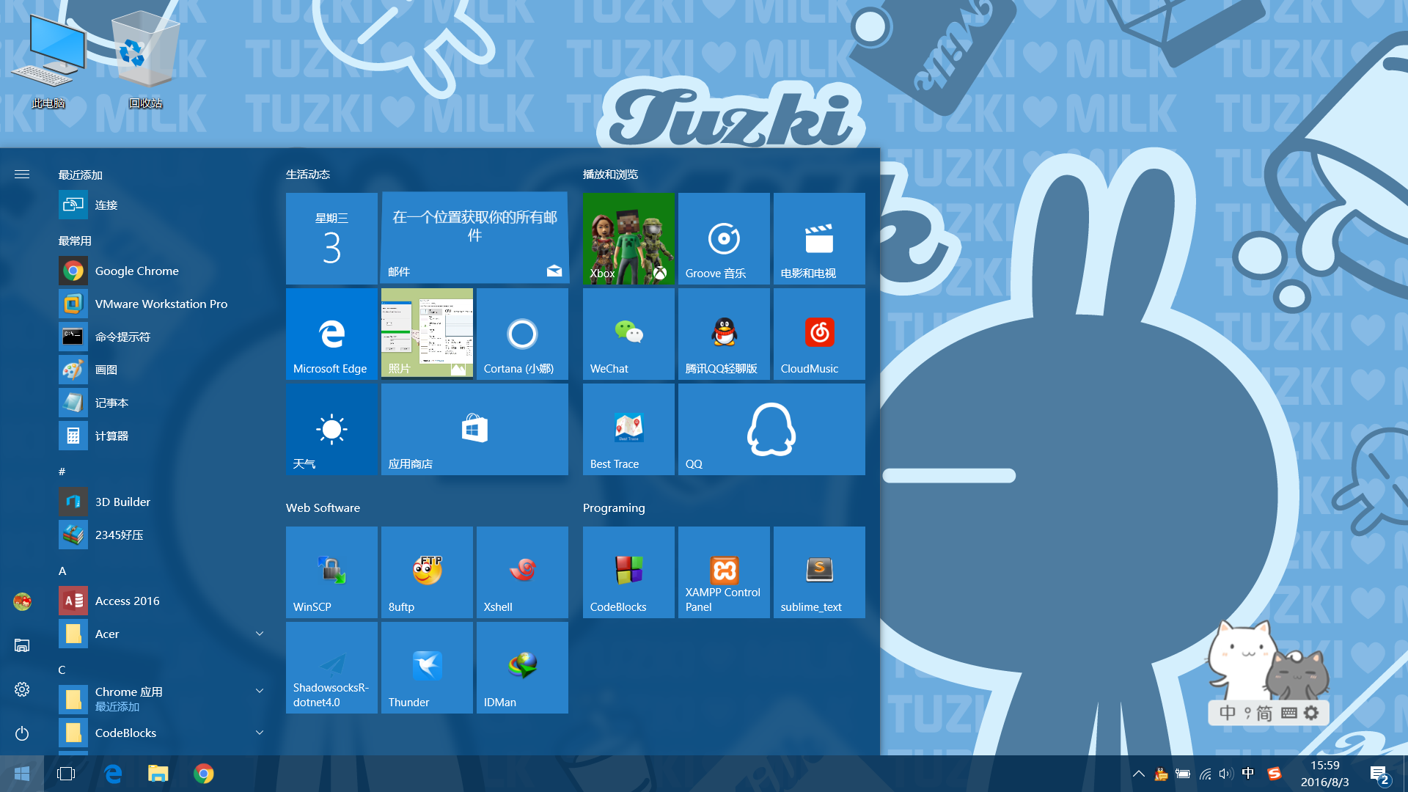This screenshot has width=1408, height=792.
Task: Show hidden system tray icons
Action: [1138, 774]
